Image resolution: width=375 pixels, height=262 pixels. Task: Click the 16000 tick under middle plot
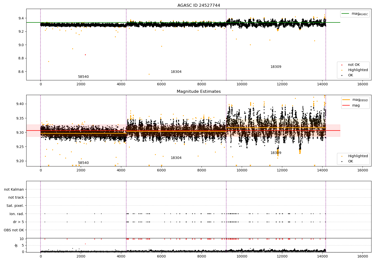pos(362,170)
